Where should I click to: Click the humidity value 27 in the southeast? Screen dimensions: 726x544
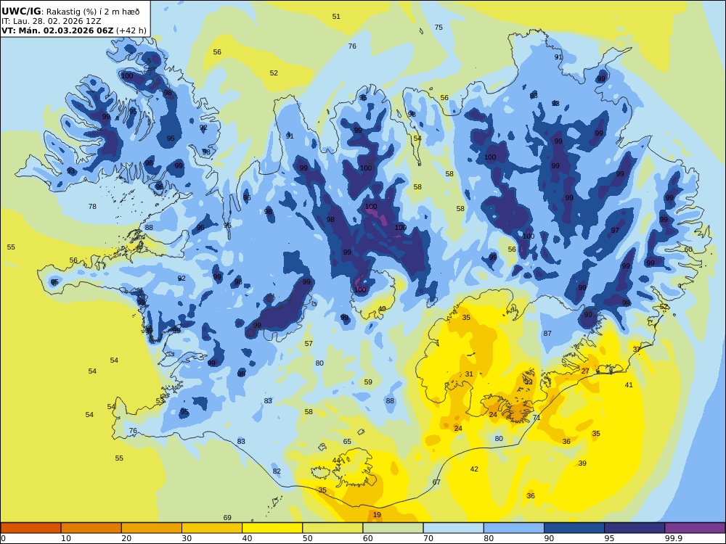pyautogui.click(x=585, y=371)
